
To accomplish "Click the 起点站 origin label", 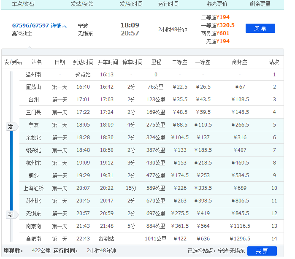I will [x=83, y=75].
